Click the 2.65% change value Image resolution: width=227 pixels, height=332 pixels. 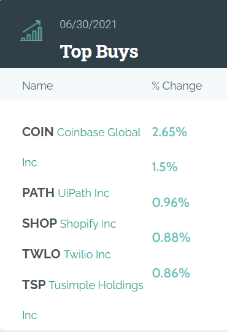tap(169, 132)
